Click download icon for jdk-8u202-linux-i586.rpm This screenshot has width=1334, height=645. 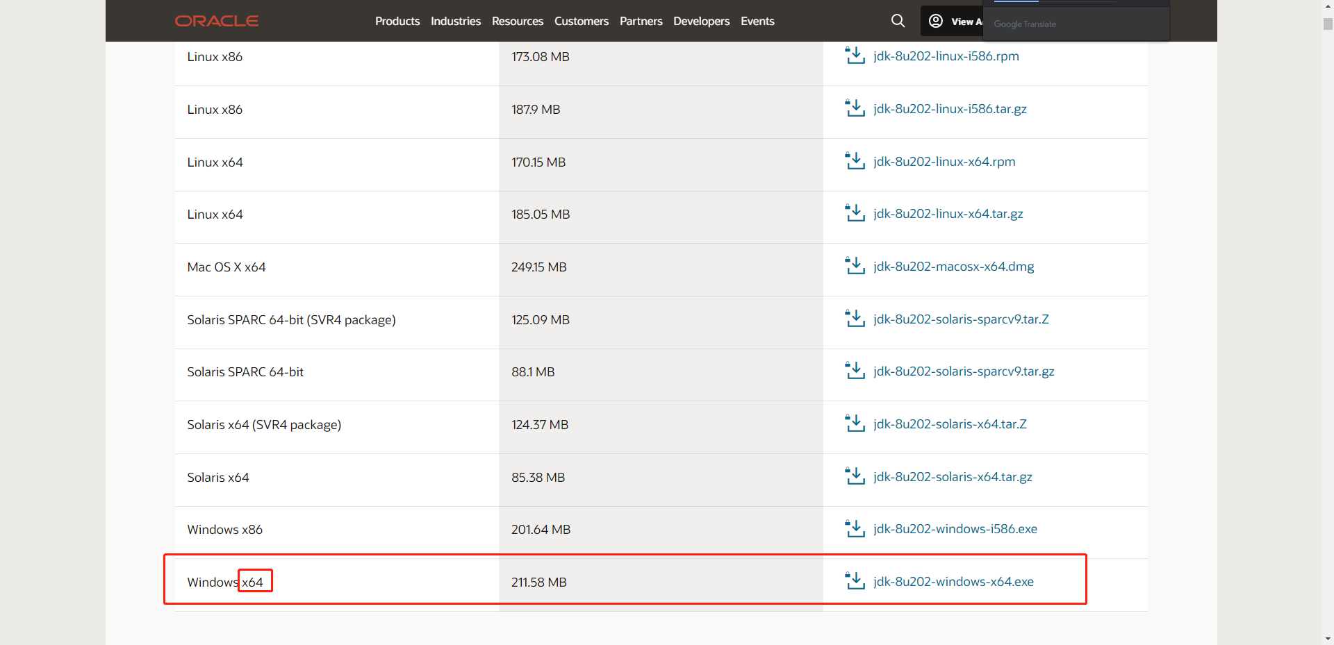[855, 56]
